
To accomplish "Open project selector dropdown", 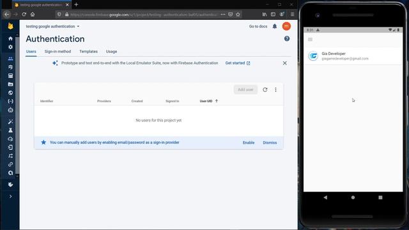I will click(52, 26).
